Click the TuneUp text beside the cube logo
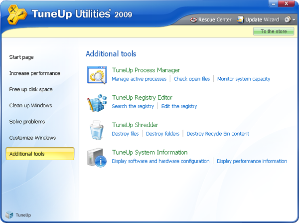Image resolution: width=299 pixels, height=223 pixels. 23,215
